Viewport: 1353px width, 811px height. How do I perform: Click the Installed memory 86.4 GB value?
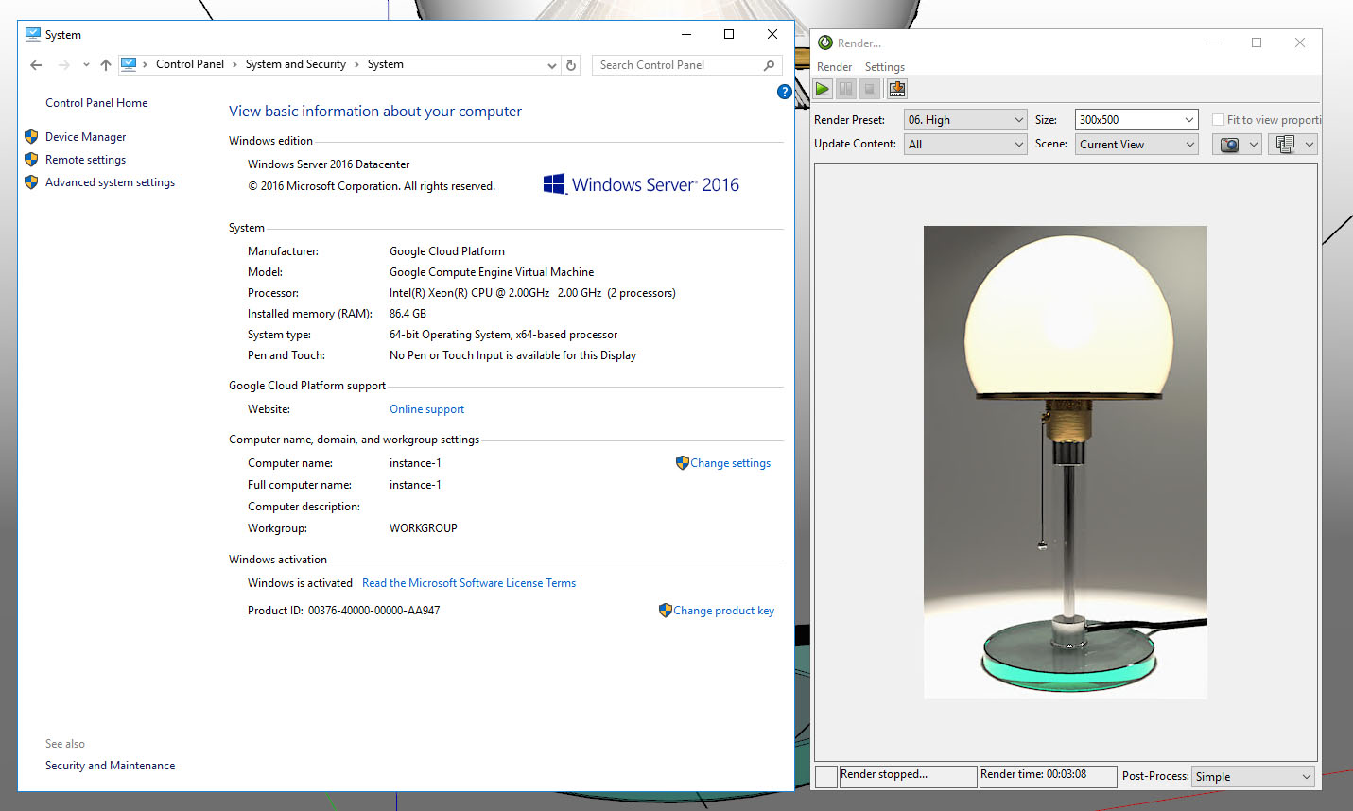click(408, 314)
